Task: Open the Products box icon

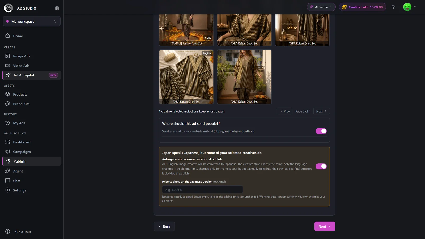Action: (8, 94)
